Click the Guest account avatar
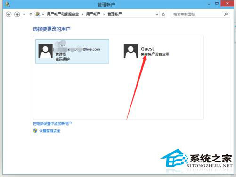This screenshot has height=177, width=236. coord(131,51)
